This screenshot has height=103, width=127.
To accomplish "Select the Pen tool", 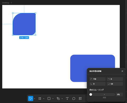I will tap(58, 98).
